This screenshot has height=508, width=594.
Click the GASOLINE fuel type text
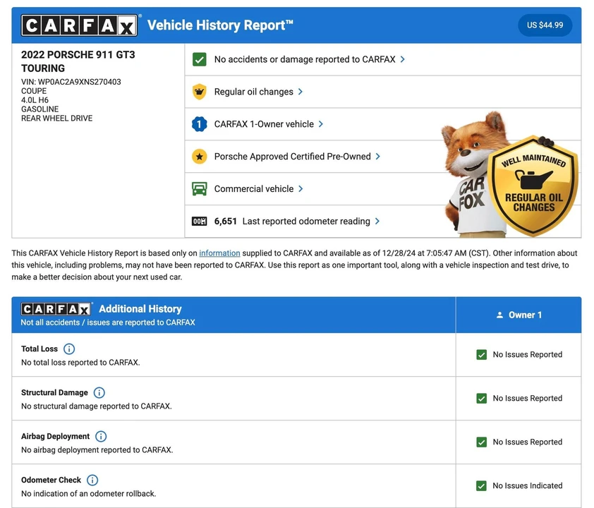point(40,109)
